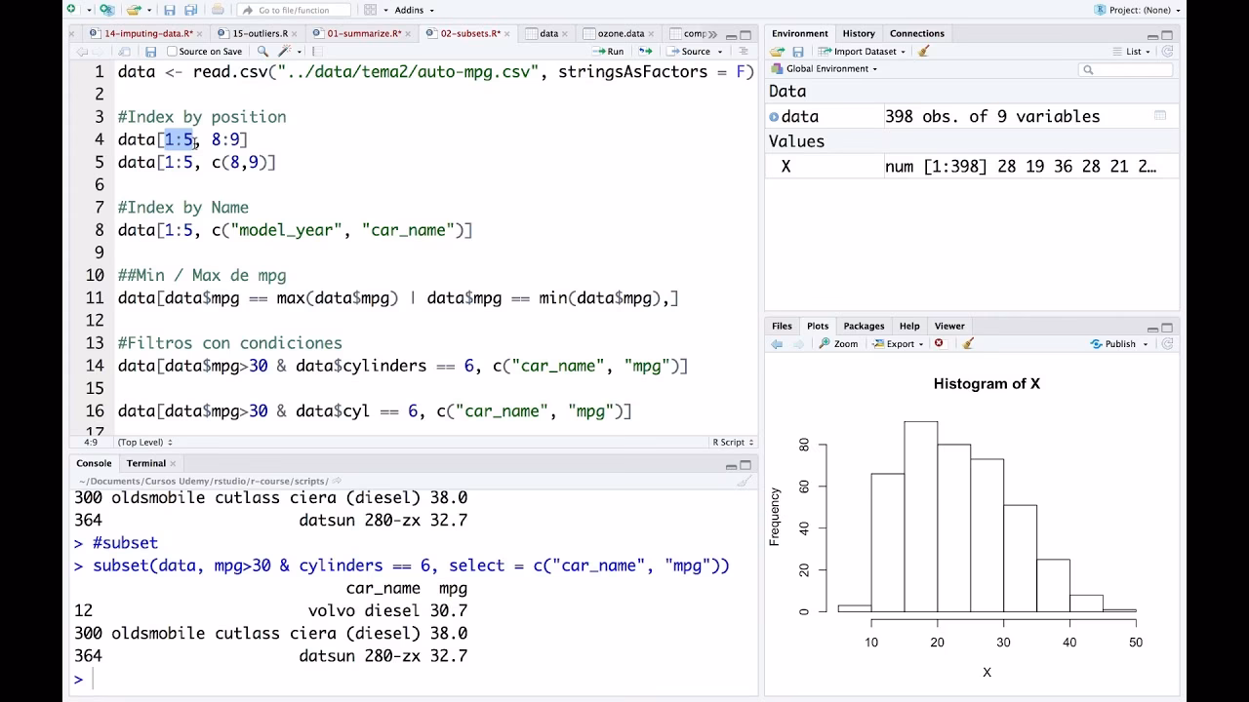Image resolution: width=1249 pixels, height=702 pixels.
Task: Switch to the 15-outliers.R tab
Action: click(x=260, y=33)
